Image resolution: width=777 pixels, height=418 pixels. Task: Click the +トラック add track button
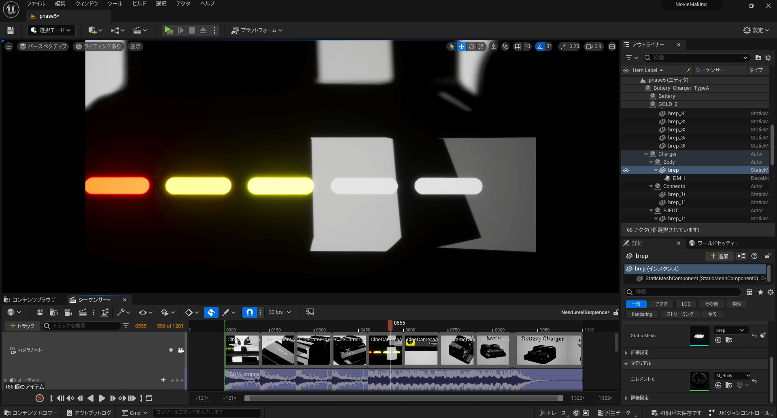coord(22,326)
